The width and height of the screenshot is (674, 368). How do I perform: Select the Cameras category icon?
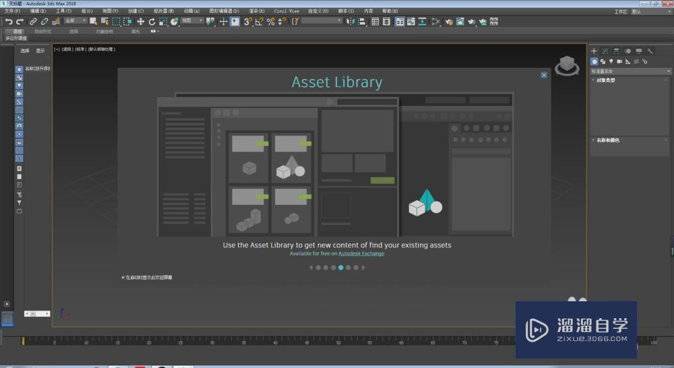pos(619,61)
